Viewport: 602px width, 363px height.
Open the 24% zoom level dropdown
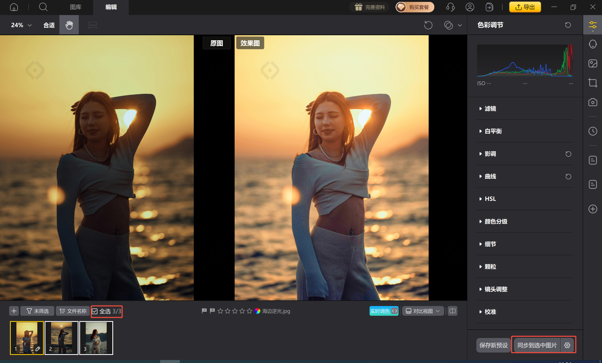pyautogui.click(x=21, y=25)
